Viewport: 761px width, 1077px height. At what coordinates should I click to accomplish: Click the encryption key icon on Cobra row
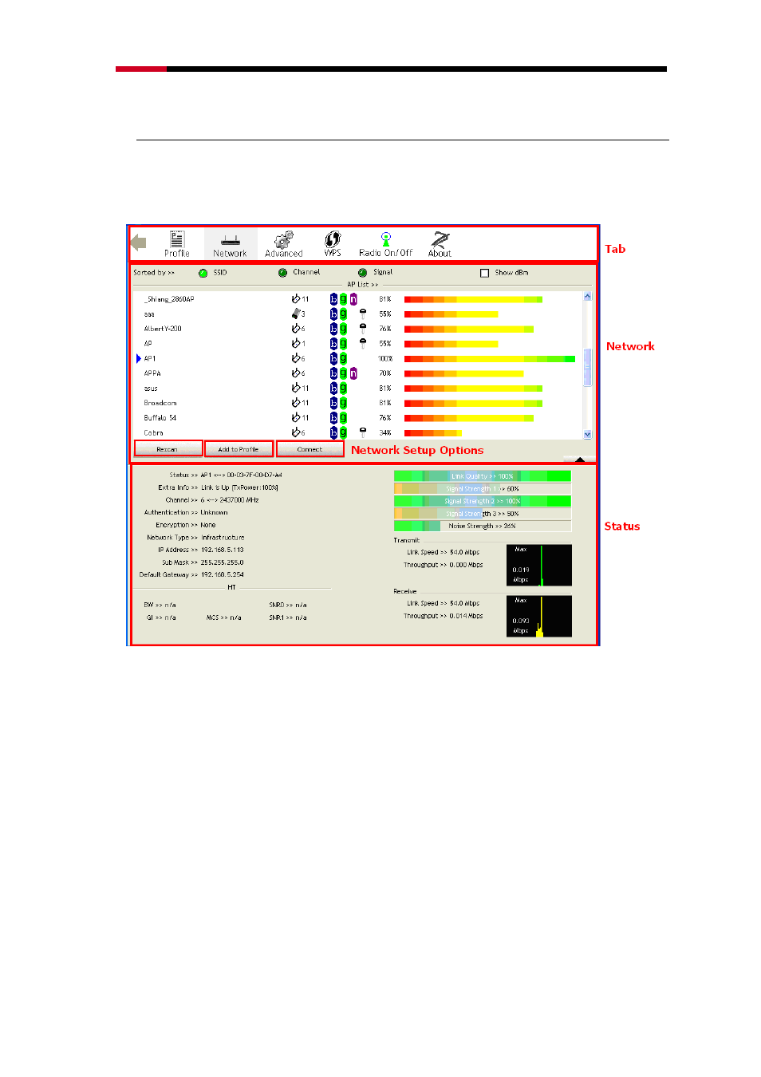tap(363, 432)
